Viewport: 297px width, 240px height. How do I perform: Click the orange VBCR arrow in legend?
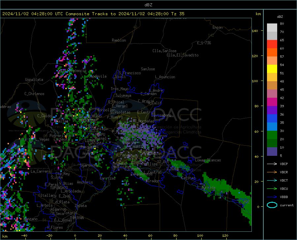(x=272, y=172)
